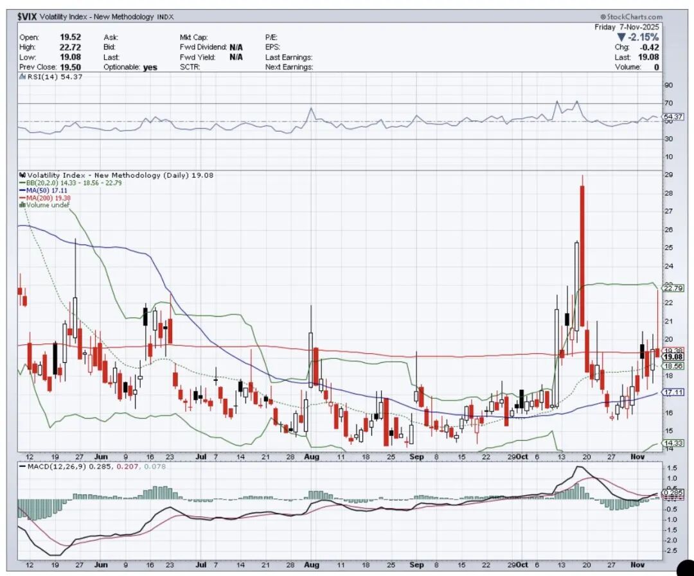Select the Volume value 0 in header
Image resolution: width=694 pixels, height=576 pixels.
coord(656,67)
